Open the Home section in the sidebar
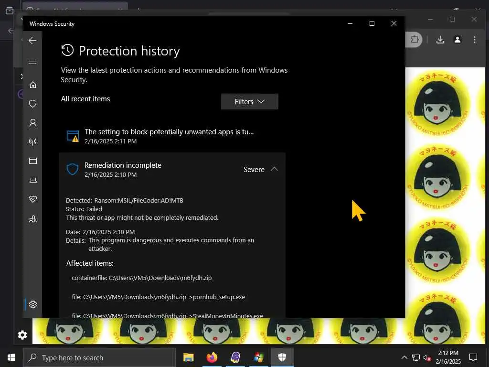This screenshot has width=489, height=367. point(33,85)
